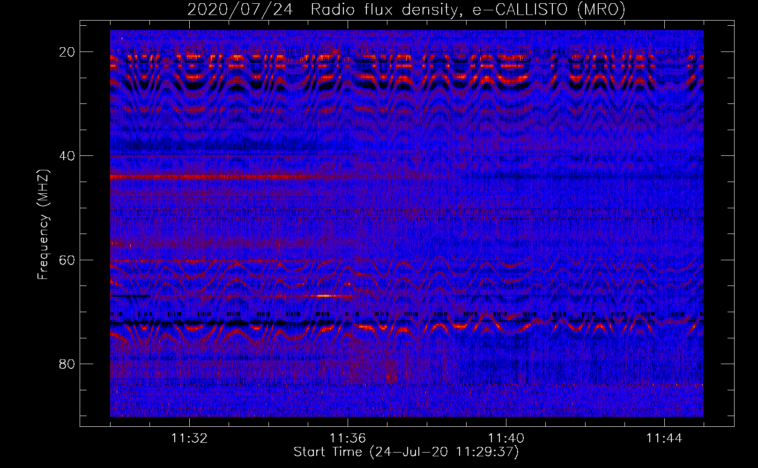Click the 80 MHz y-axis tick label
This screenshot has height=468, width=758.
pos(67,364)
